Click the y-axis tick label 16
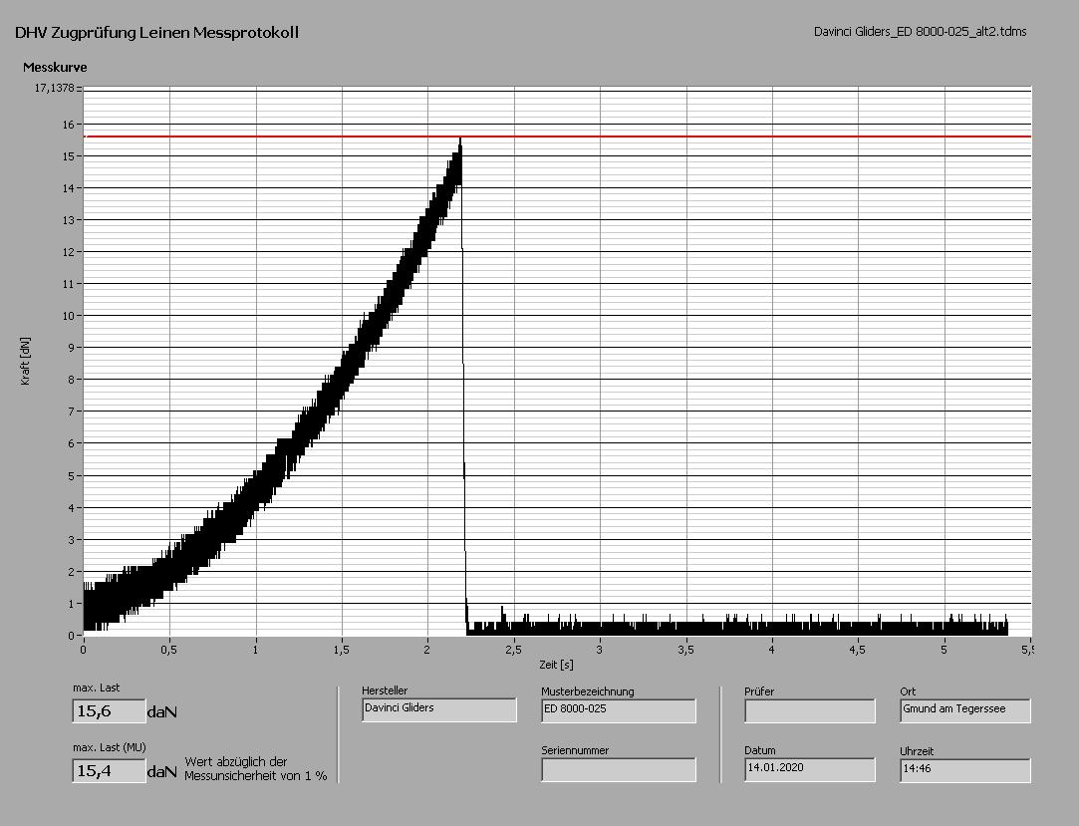This screenshot has height=826, width=1079. pyautogui.click(x=68, y=125)
